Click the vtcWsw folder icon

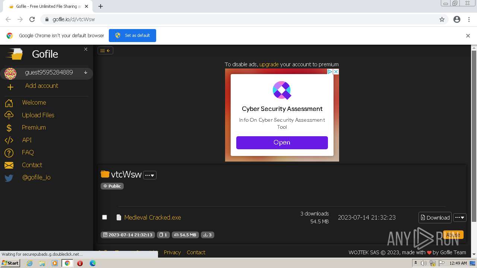click(105, 174)
